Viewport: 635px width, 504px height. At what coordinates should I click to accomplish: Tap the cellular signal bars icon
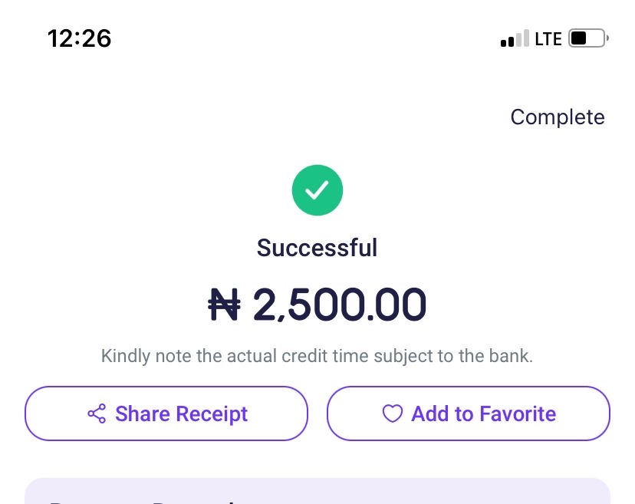tap(515, 38)
